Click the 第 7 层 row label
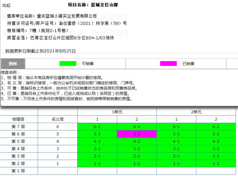This screenshot has height=176, width=238. coord(18,126)
